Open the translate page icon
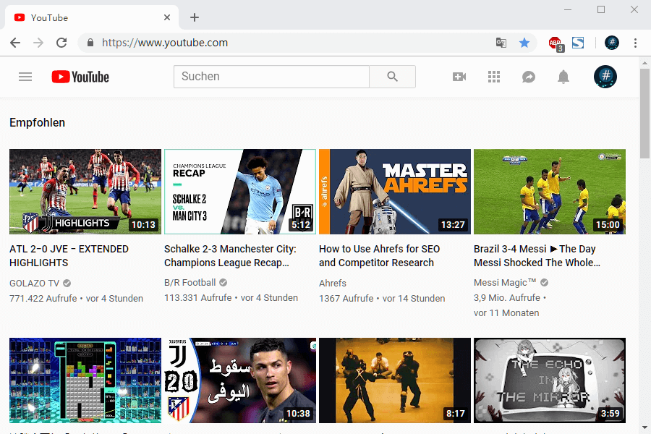651x434 pixels. (x=501, y=43)
